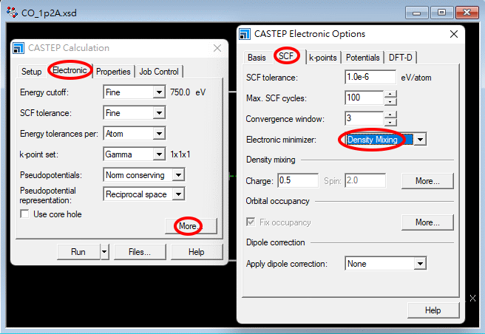This screenshot has width=485, height=334.
Task: Open the Properties tab
Action: (113, 72)
